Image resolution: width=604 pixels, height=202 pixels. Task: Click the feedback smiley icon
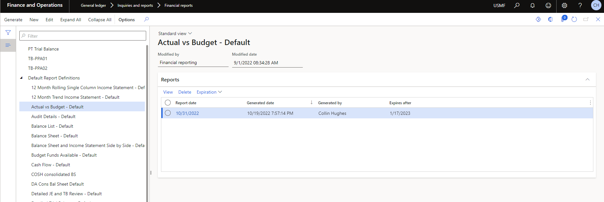click(548, 5)
